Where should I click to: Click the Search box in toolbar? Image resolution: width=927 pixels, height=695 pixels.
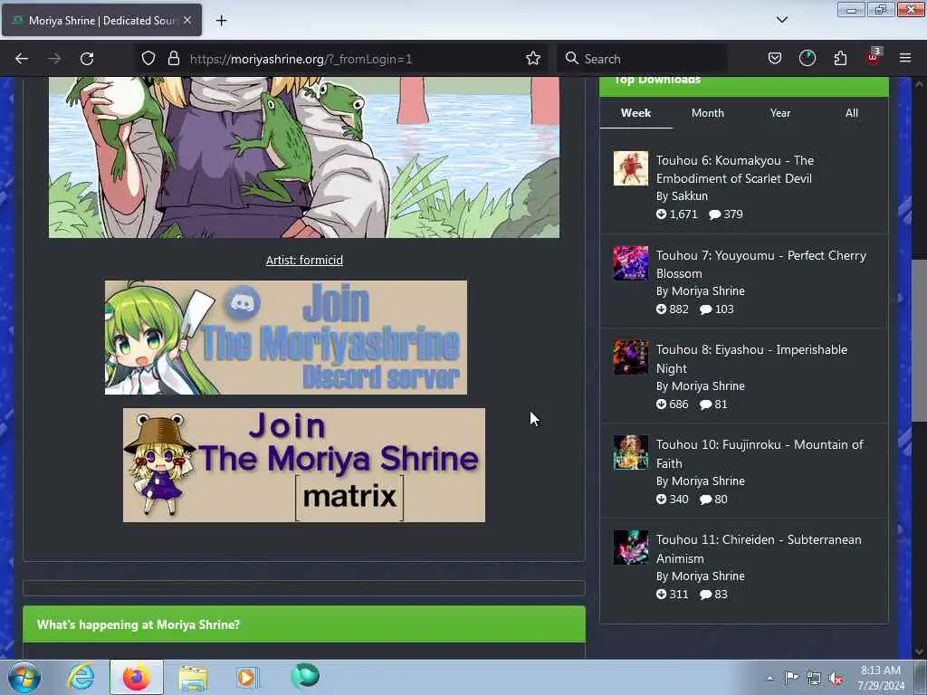(644, 59)
